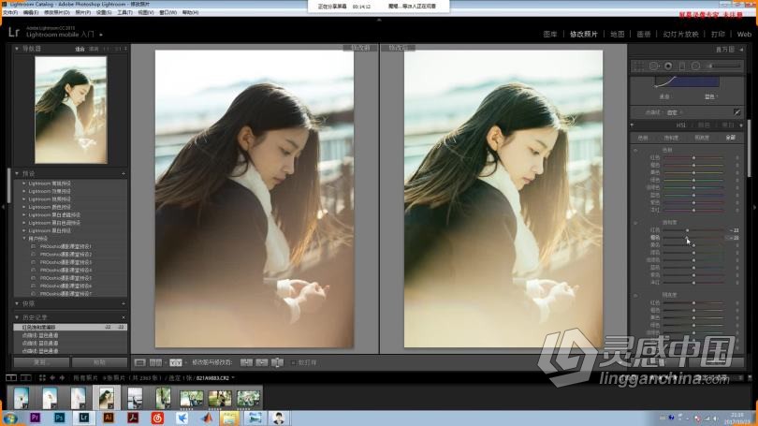Click Navigator Fit (适合) zoom option
Screen dimensions: 758x426
click(80, 49)
